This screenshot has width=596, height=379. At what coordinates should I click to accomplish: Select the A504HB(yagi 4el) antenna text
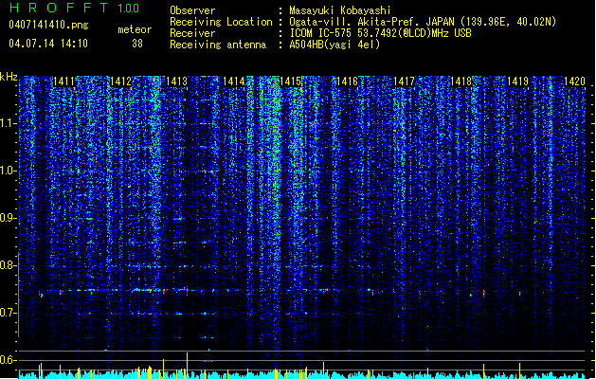click(334, 45)
